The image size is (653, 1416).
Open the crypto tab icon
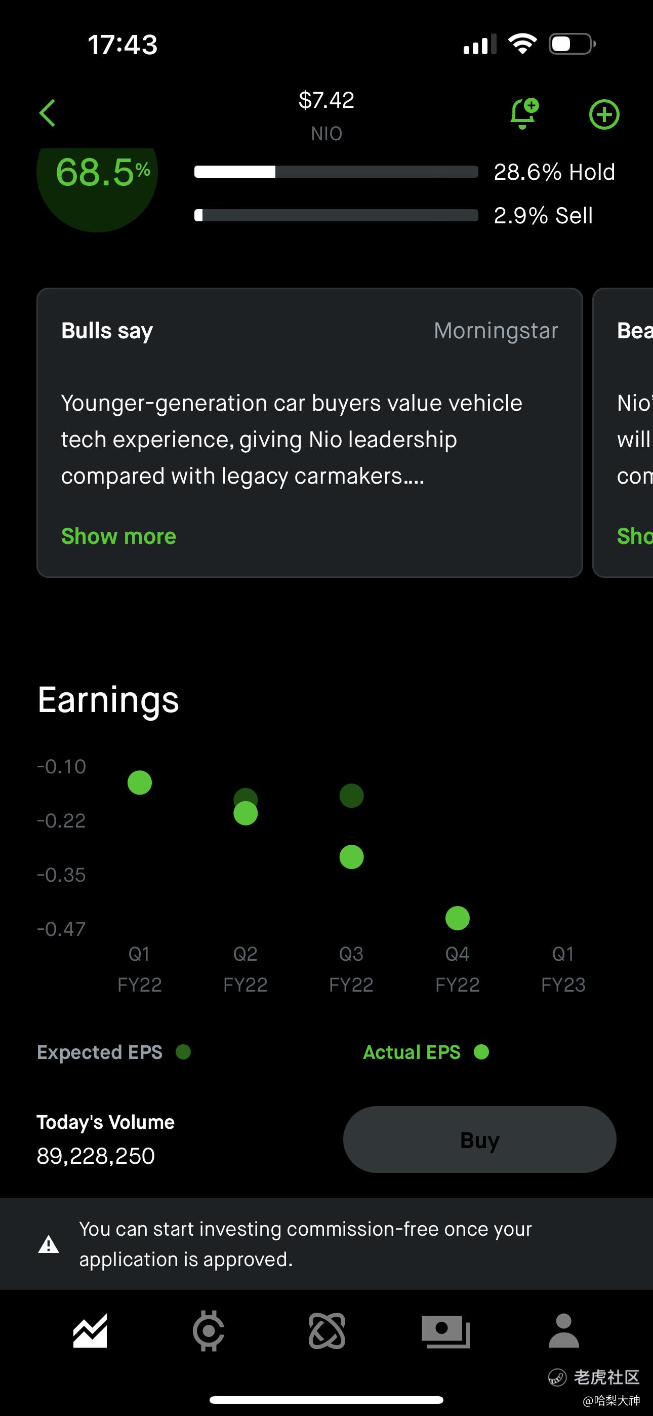point(209,1331)
